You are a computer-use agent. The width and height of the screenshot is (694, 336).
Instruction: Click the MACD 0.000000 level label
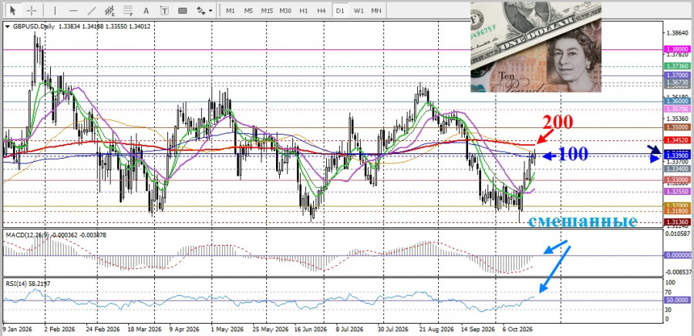(x=679, y=255)
